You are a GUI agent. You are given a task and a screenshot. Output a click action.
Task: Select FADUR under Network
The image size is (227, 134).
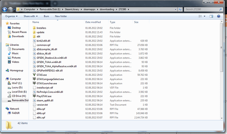(16, 113)
